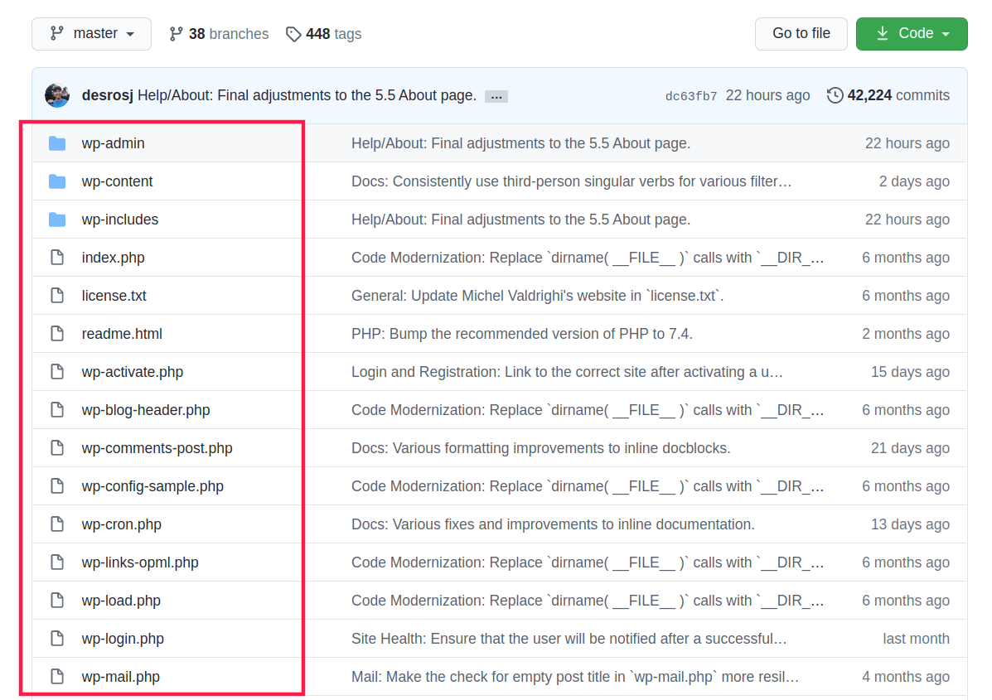Image resolution: width=992 pixels, height=700 pixels.
Task: Open the wp-includes folder
Action: click(x=120, y=220)
